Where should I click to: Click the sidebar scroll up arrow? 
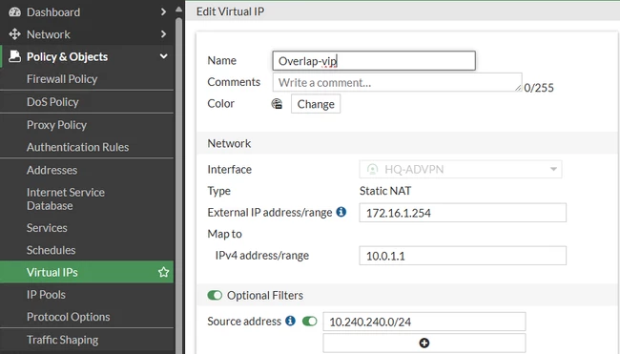click(x=178, y=10)
